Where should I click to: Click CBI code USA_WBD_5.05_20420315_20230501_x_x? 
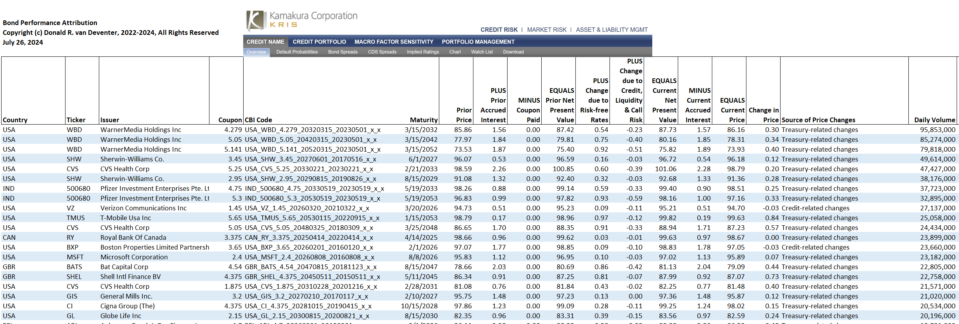[311, 139]
